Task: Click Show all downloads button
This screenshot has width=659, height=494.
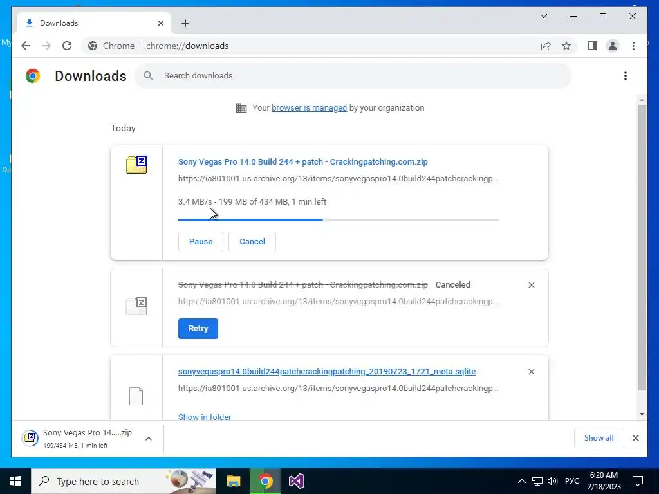Action: (599, 438)
